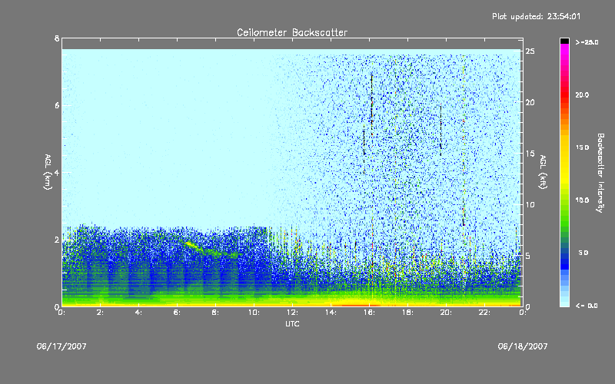Click the 10.0 colorbar tick label
The width and height of the screenshot is (615, 384).
point(582,200)
